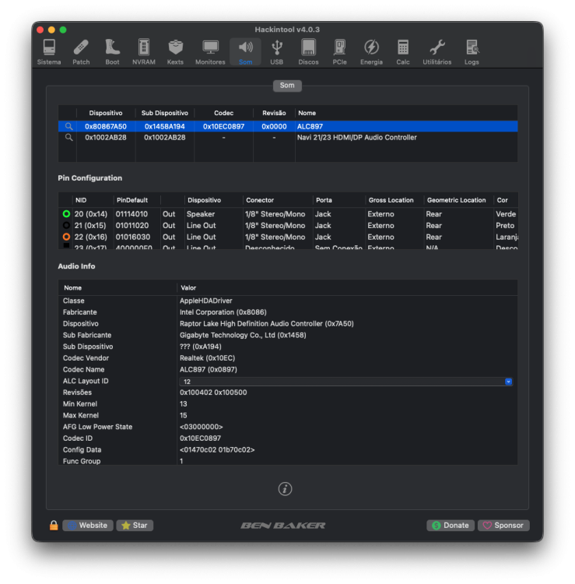Click black circle of NID 21 (0x15)

pyautogui.click(x=66, y=225)
